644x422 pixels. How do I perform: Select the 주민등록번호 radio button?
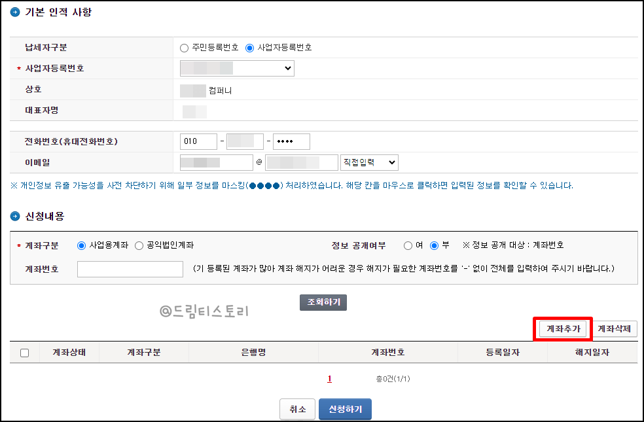click(x=185, y=46)
